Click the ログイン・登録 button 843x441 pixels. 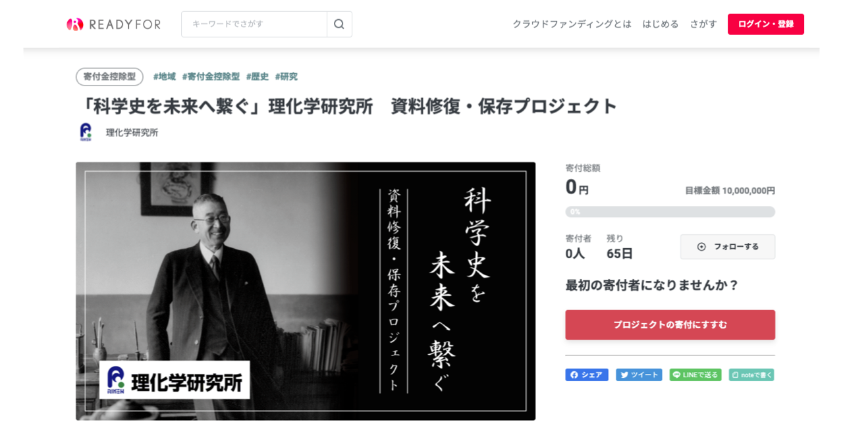766,24
